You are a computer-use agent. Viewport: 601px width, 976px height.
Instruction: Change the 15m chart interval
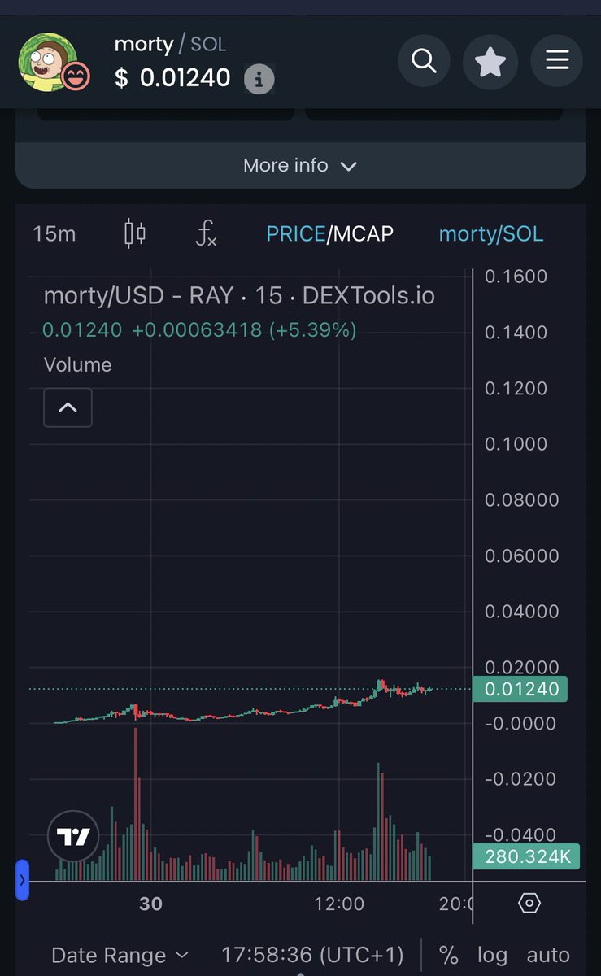pyautogui.click(x=54, y=234)
